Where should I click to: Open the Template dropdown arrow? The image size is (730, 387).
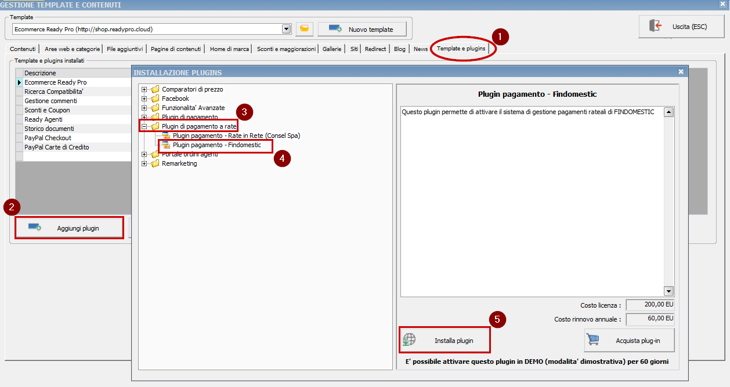coord(286,29)
